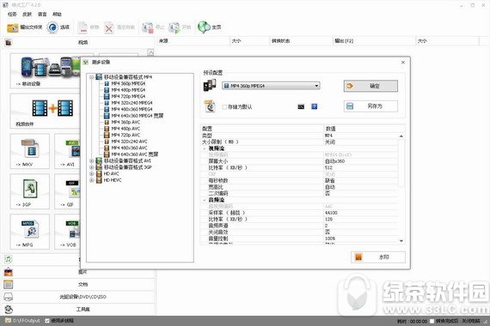This screenshot has height=326, width=490.
Task: Open 选项 options in the toolbar
Action: click(58, 27)
